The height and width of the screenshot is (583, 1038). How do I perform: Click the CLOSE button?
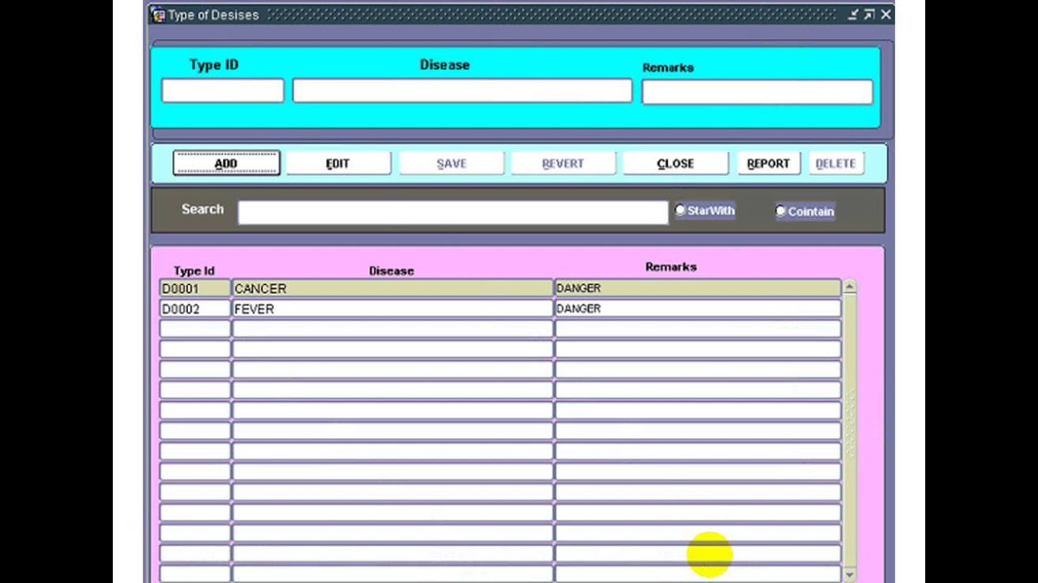(676, 164)
